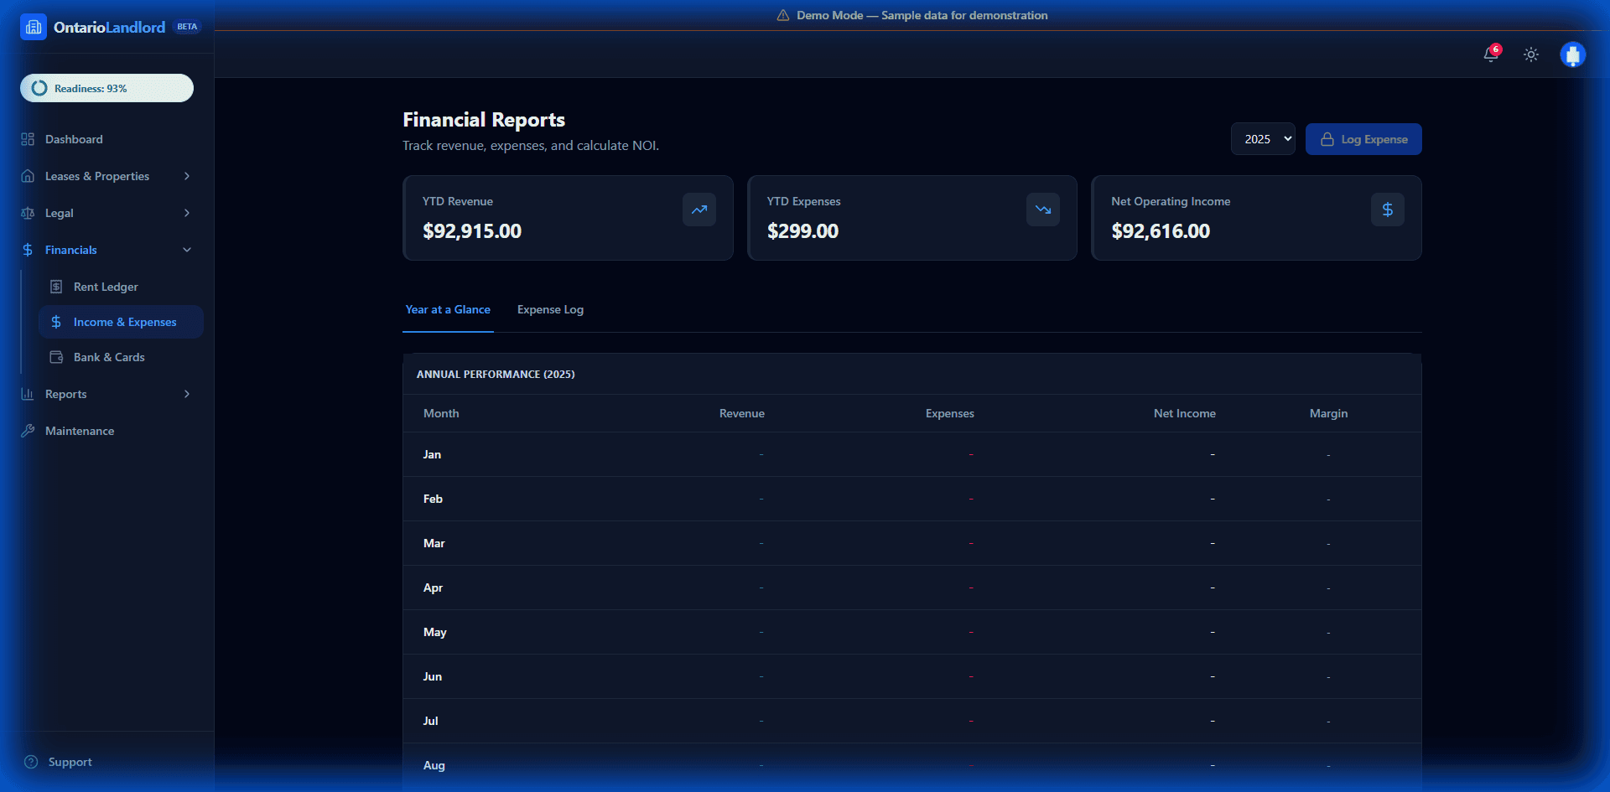Toggle light mode with the sun icon
This screenshot has height=792, width=1610.
(x=1530, y=54)
